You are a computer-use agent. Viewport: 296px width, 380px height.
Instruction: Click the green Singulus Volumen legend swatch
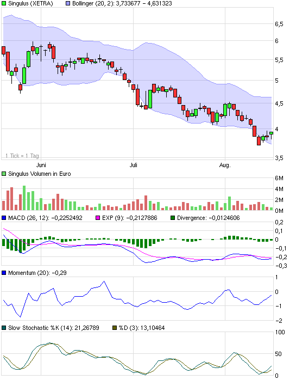(4, 174)
